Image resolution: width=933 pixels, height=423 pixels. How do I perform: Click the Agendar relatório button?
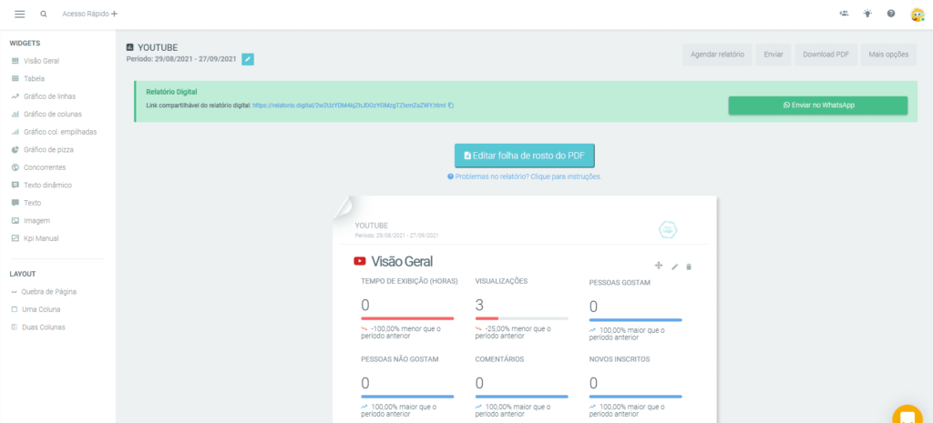pos(717,54)
